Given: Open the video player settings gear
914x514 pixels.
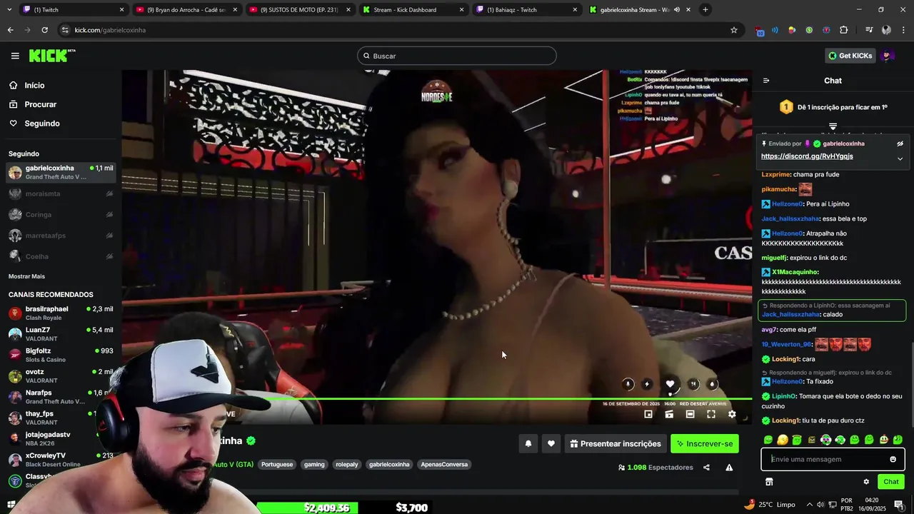Looking at the screenshot, I should pos(732,414).
